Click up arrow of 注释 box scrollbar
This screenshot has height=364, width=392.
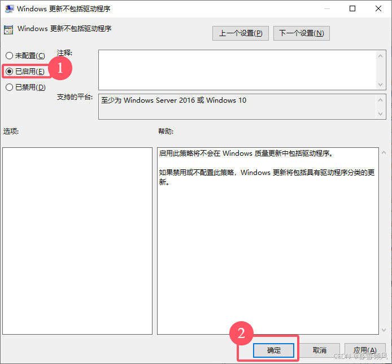pos(381,56)
